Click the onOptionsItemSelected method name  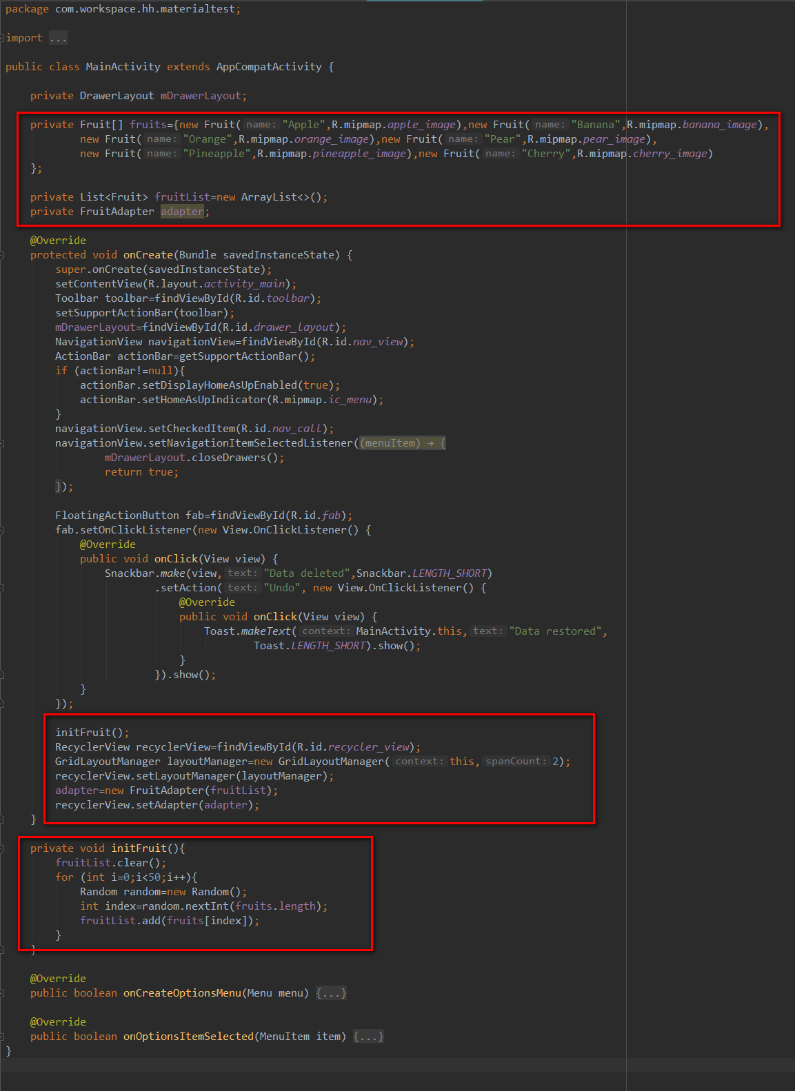188,1037
